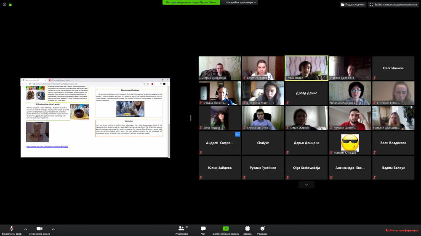
Task: Open Настройки просмотра dropdown
Action: [242, 3]
